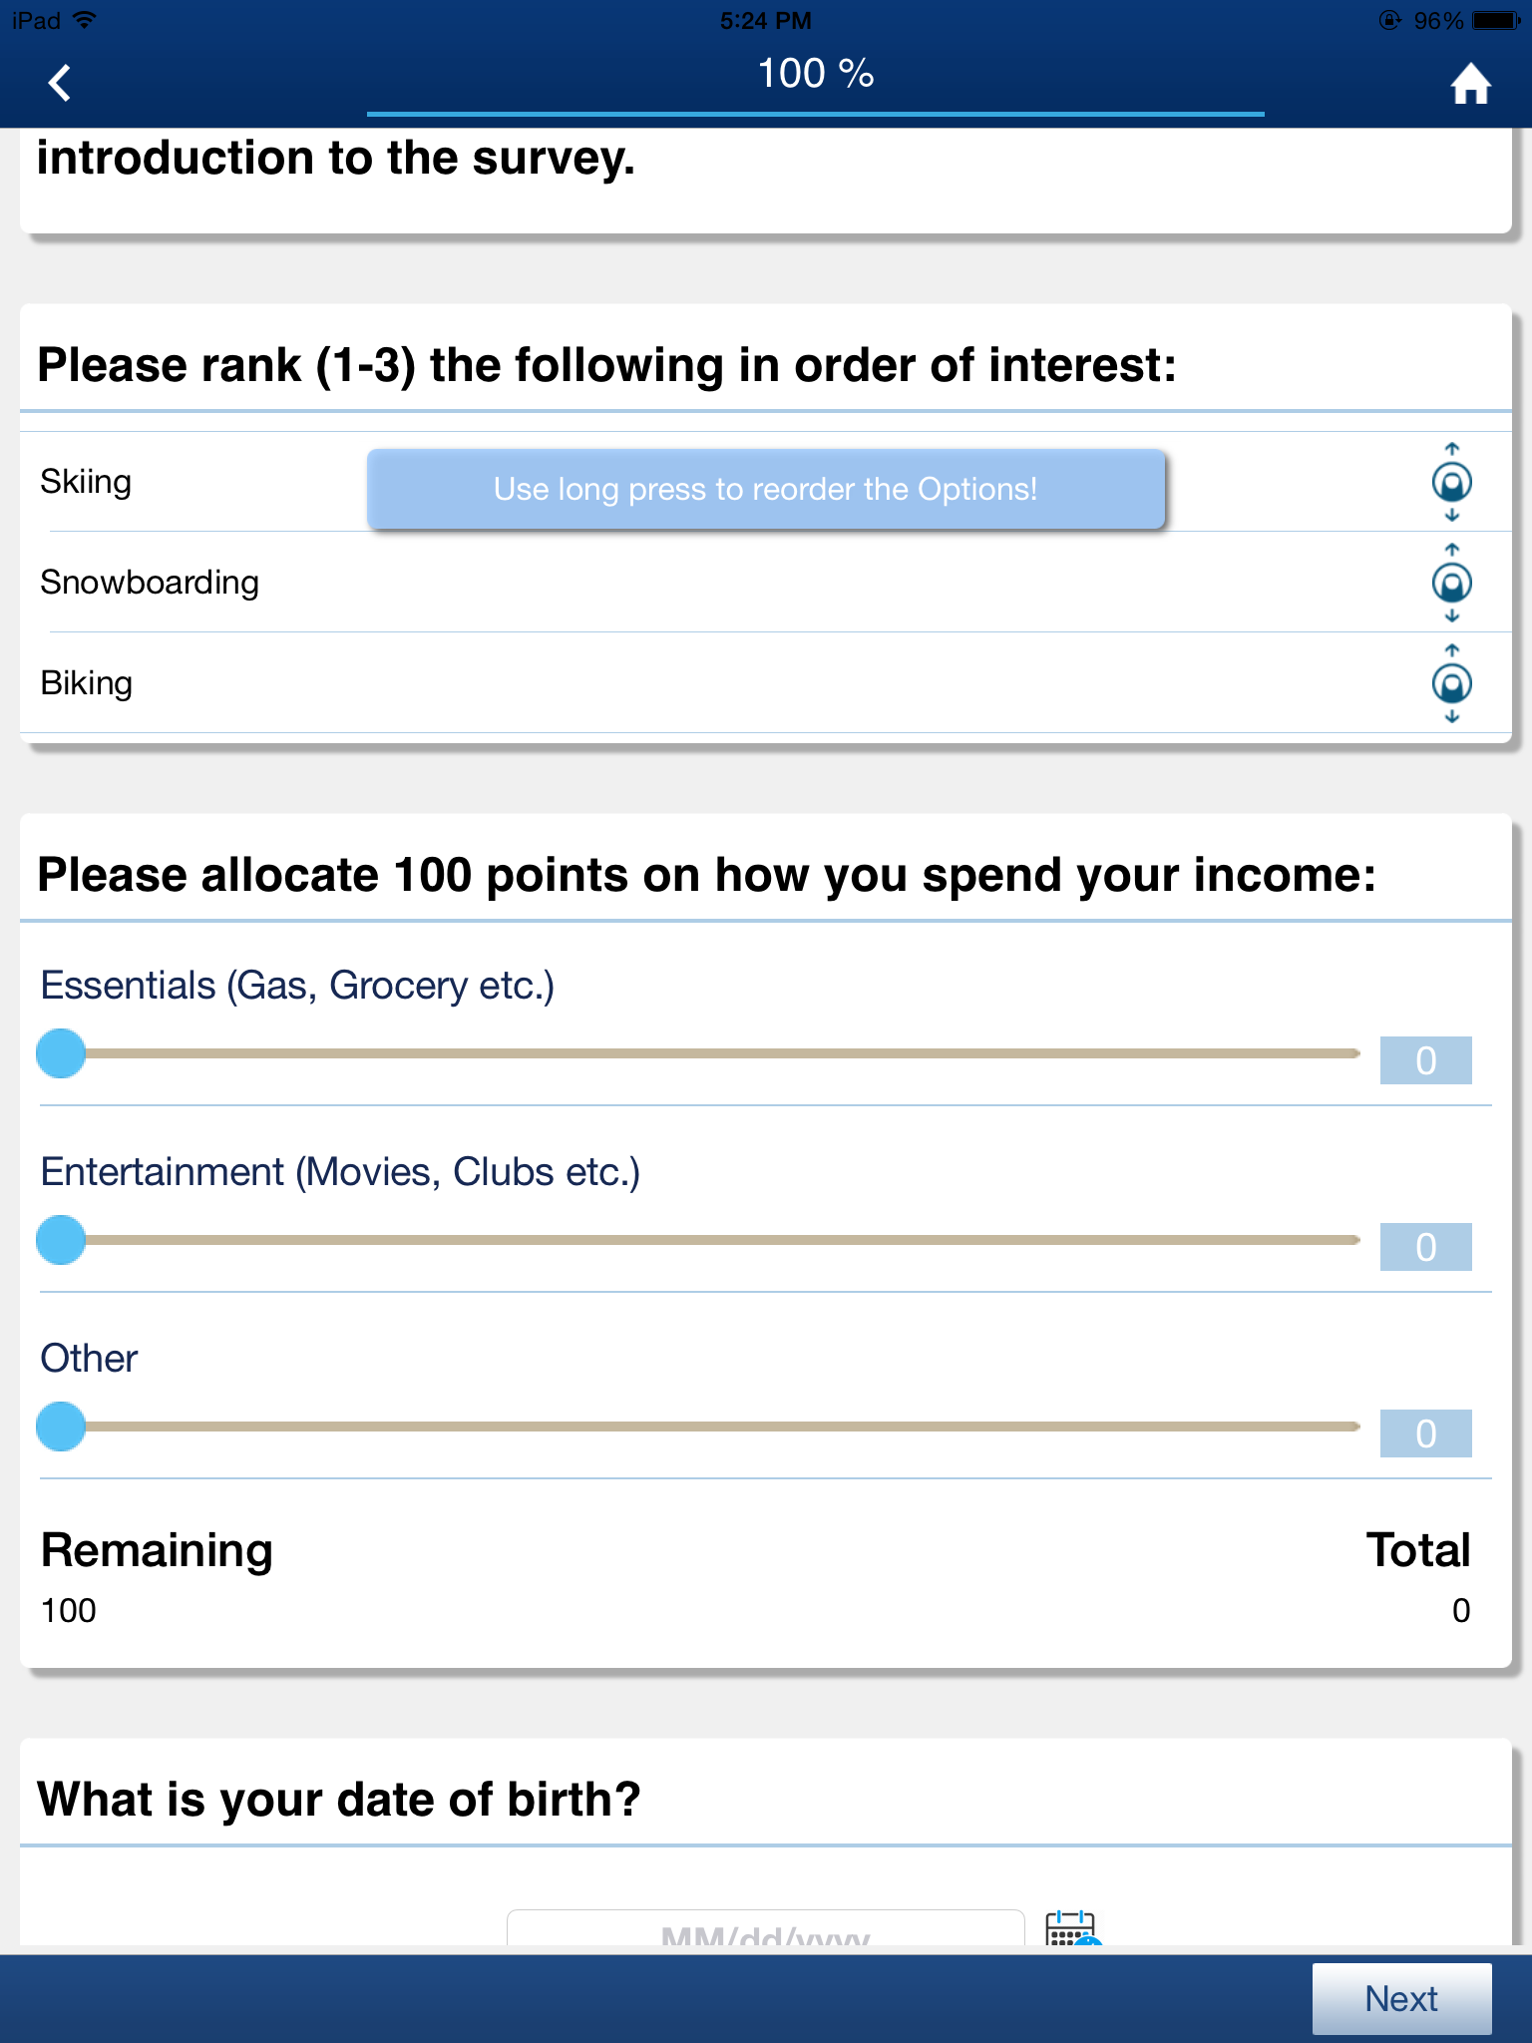The image size is (1532, 2043).
Task: Click the Entertainment points box showing 0
Action: [1425, 1245]
